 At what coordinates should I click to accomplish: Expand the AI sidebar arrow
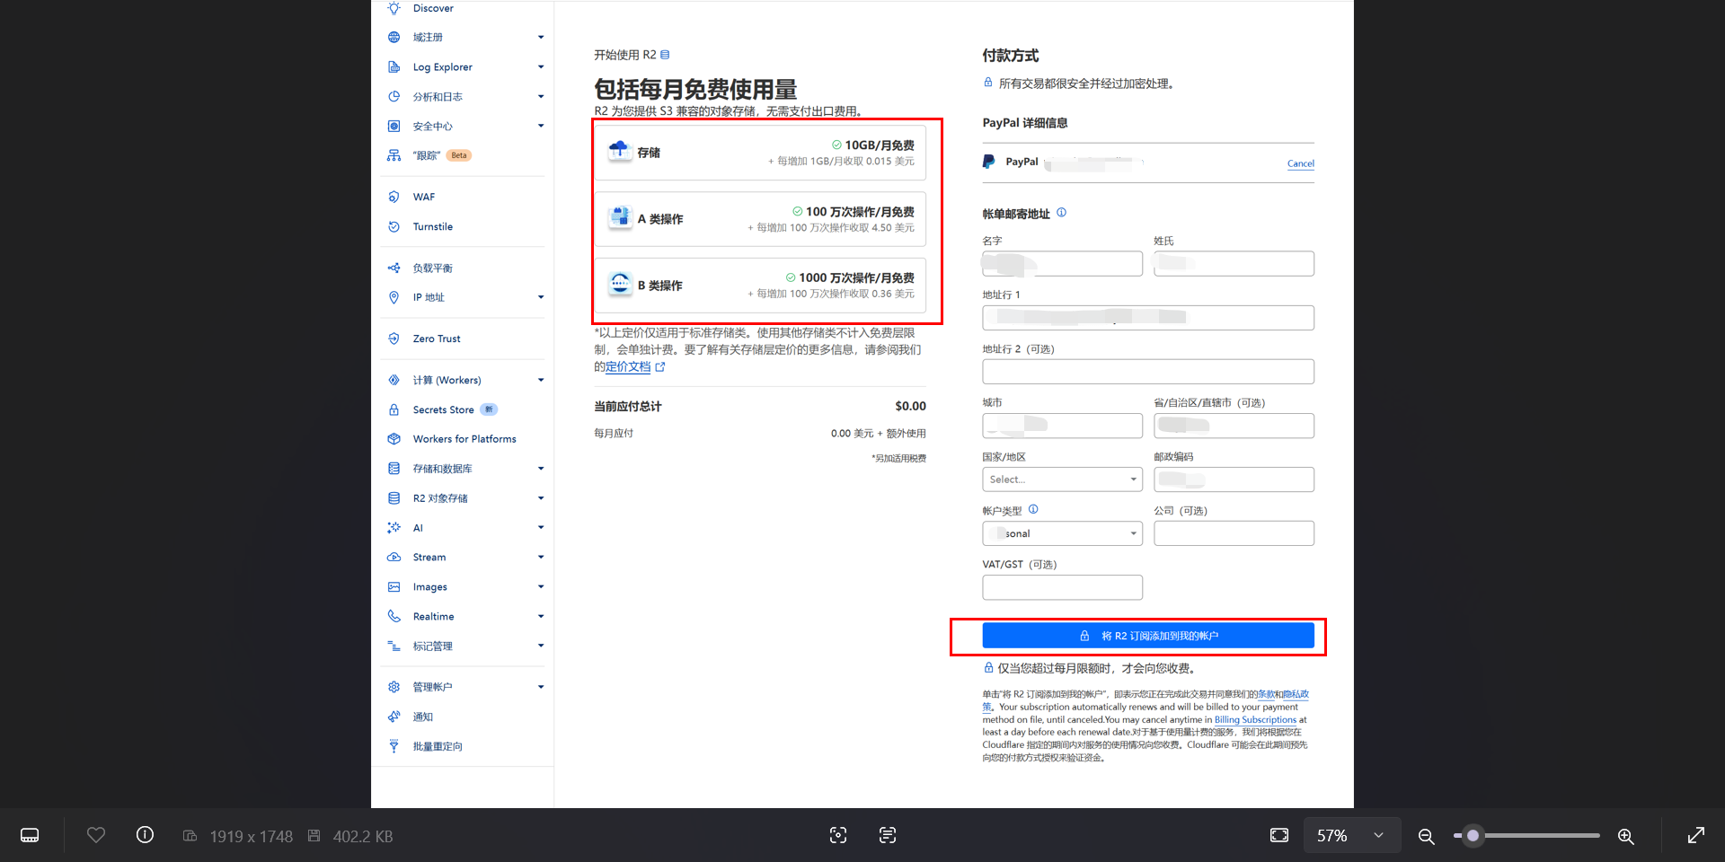(x=541, y=528)
